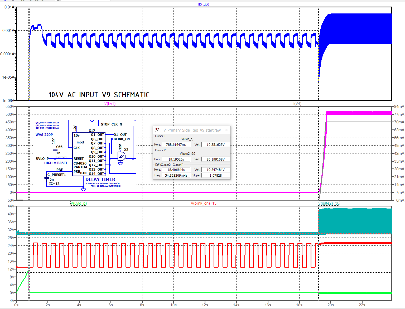Select the V(gate2)+30 trace label

tap(329, 203)
